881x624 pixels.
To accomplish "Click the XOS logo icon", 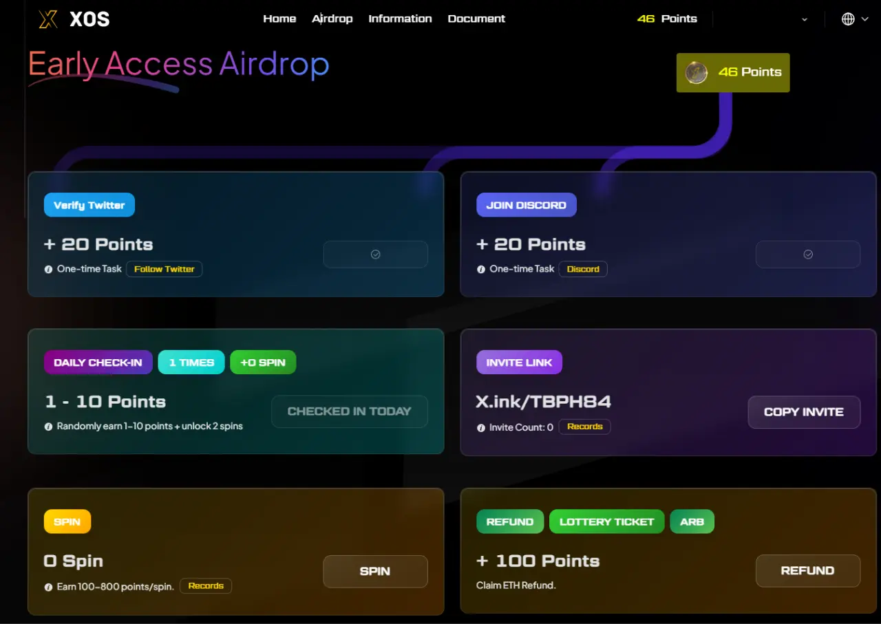I will (x=48, y=19).
